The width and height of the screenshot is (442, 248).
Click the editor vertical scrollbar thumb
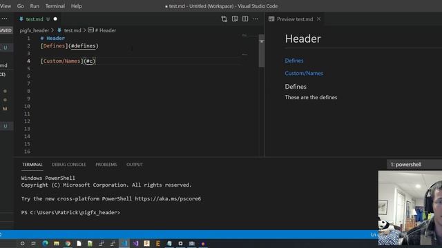262,50
